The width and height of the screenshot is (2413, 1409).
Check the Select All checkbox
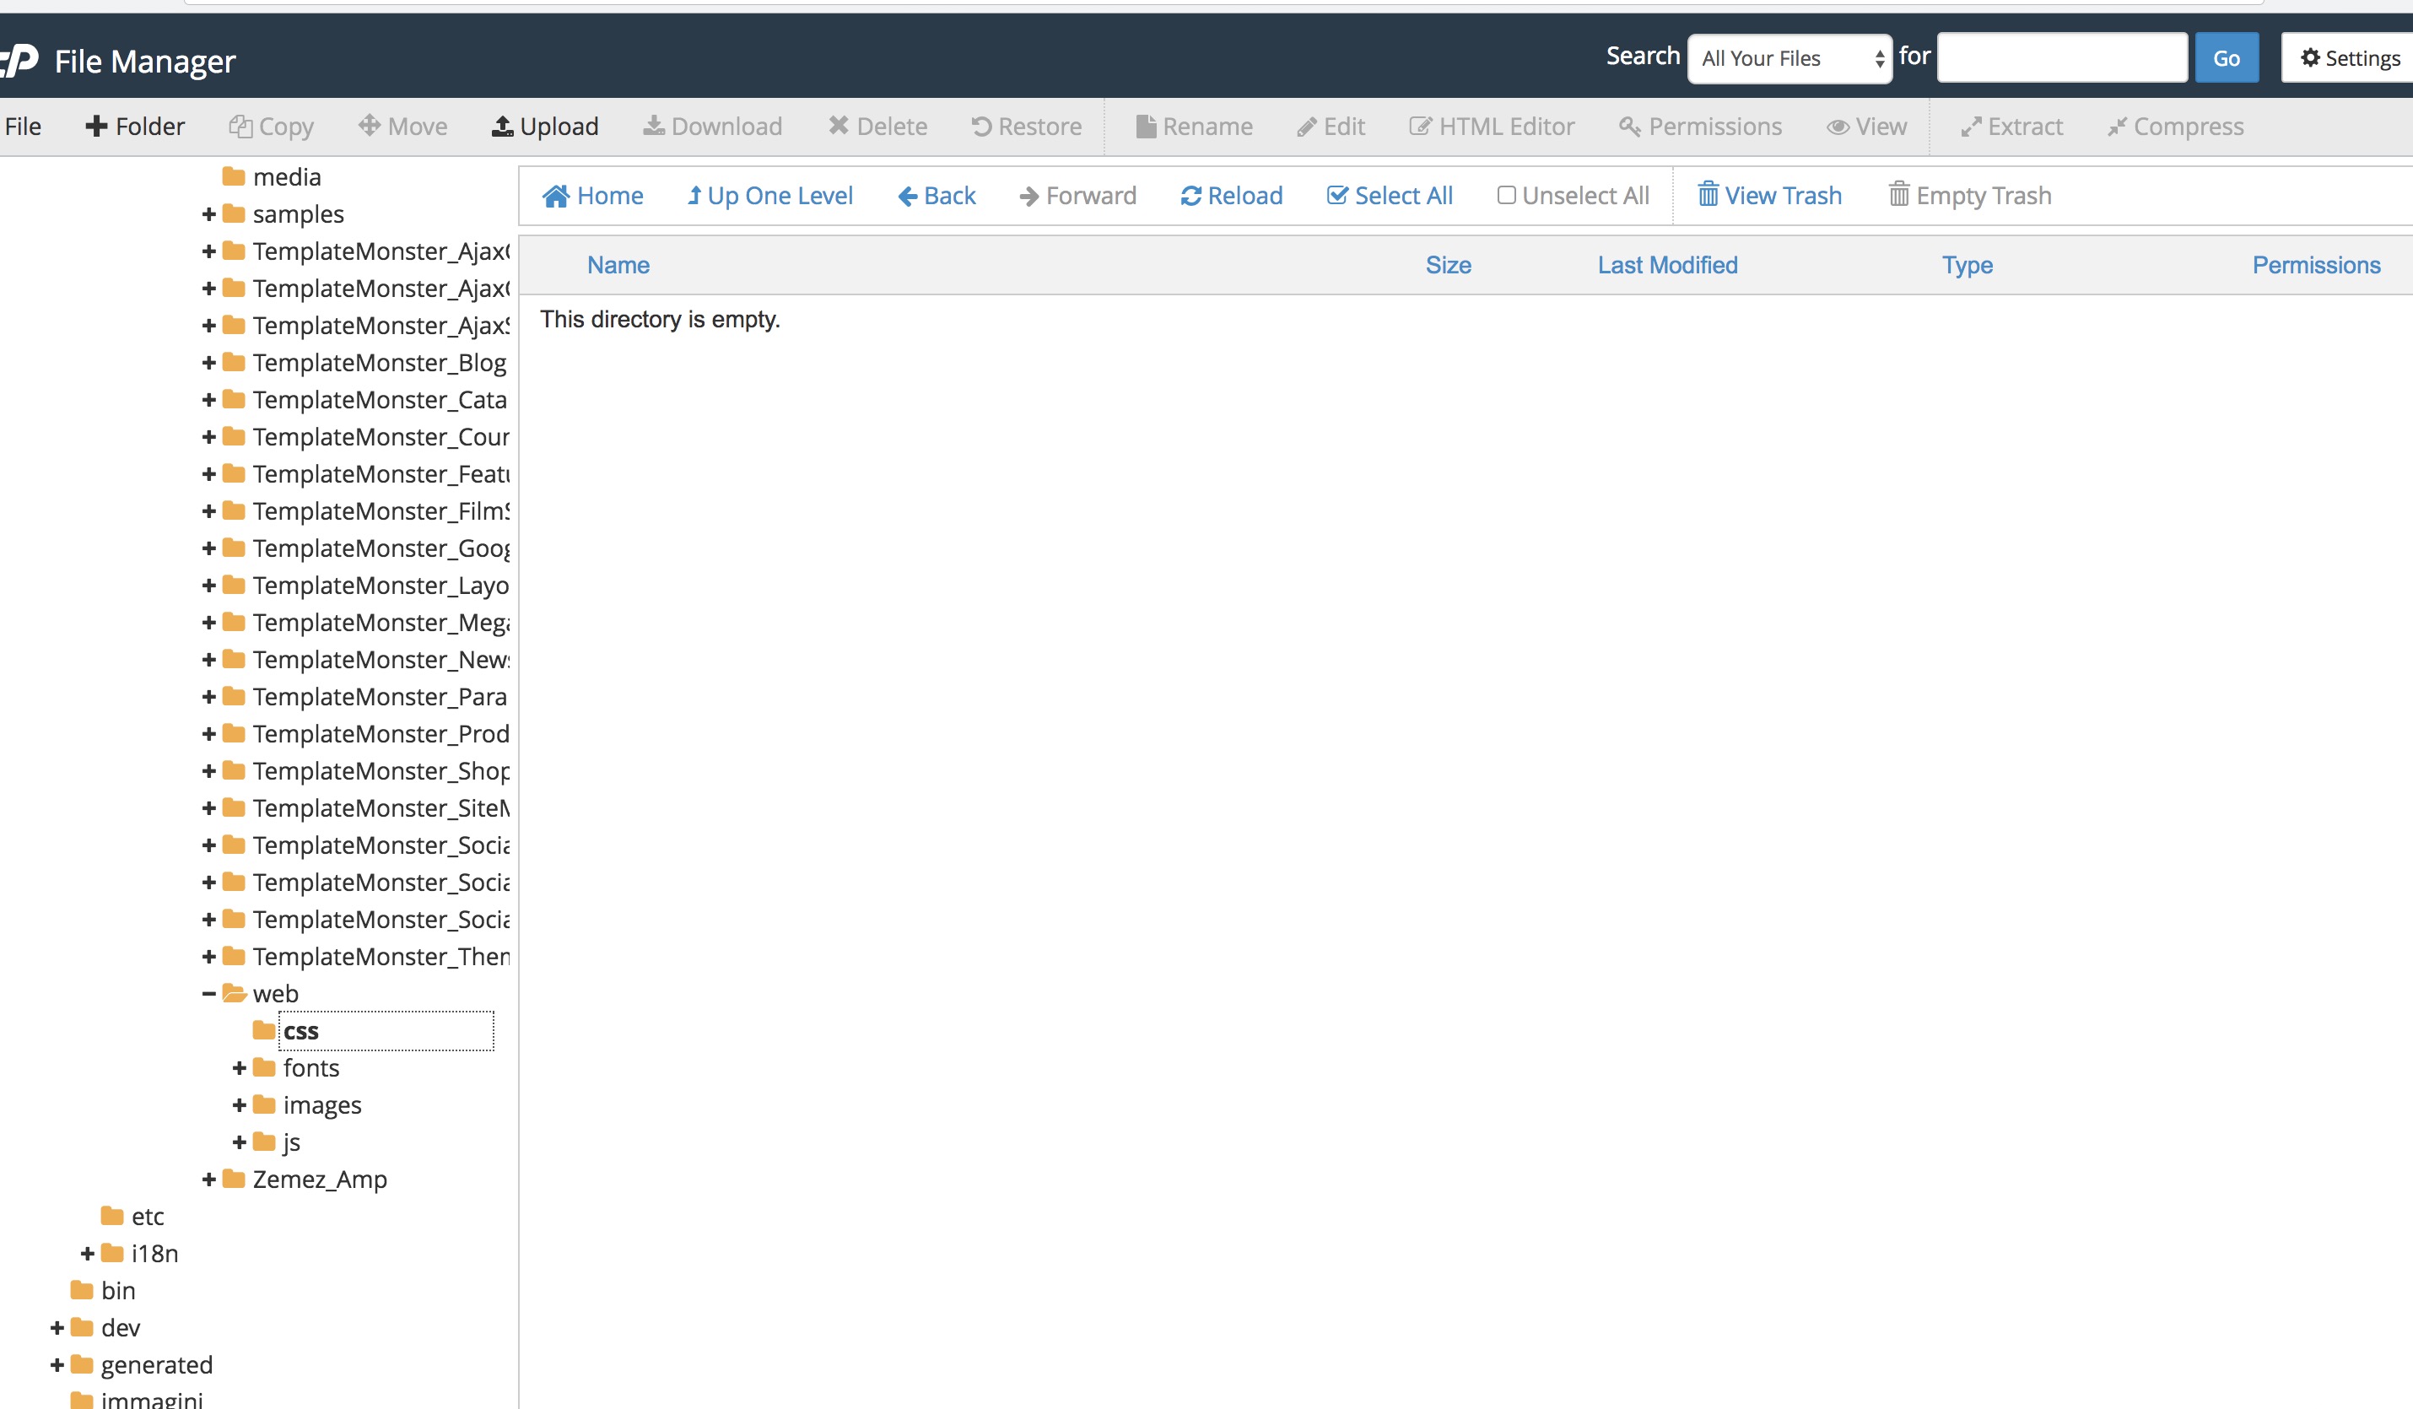pyautogui.click(x=1336, y=194)
